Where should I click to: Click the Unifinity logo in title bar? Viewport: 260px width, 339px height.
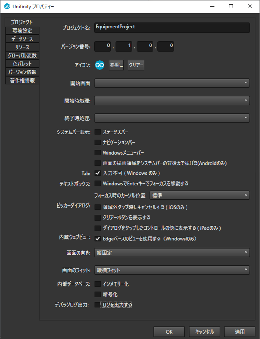pos(7,6)
